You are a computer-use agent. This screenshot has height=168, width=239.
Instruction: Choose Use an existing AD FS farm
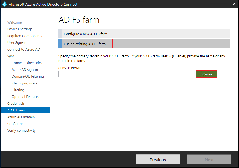coord(144,44)
